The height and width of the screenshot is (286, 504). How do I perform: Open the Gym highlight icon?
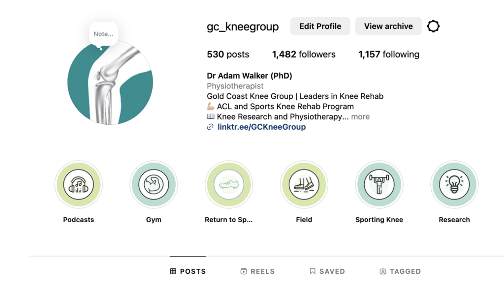[x=154, y=185]
